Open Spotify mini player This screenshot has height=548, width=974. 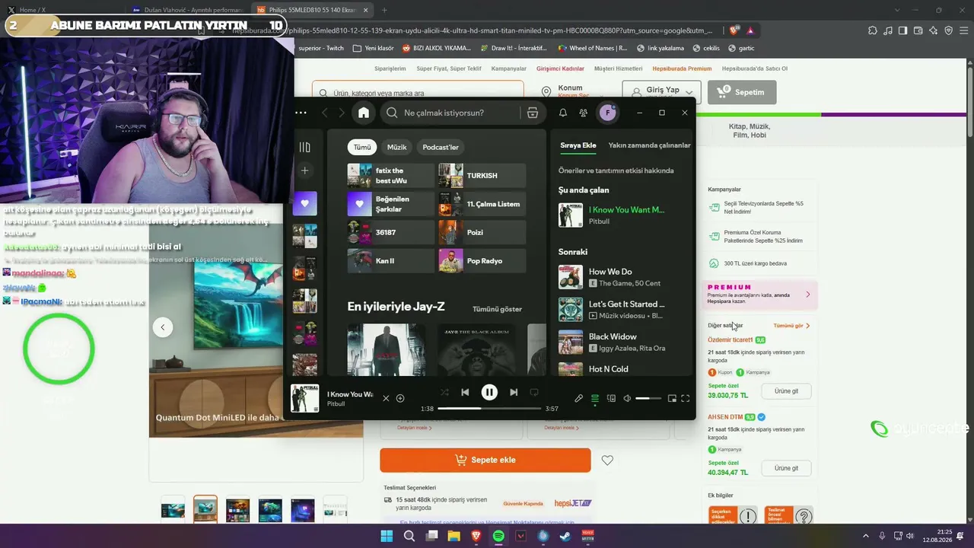(x=672, y=398)
